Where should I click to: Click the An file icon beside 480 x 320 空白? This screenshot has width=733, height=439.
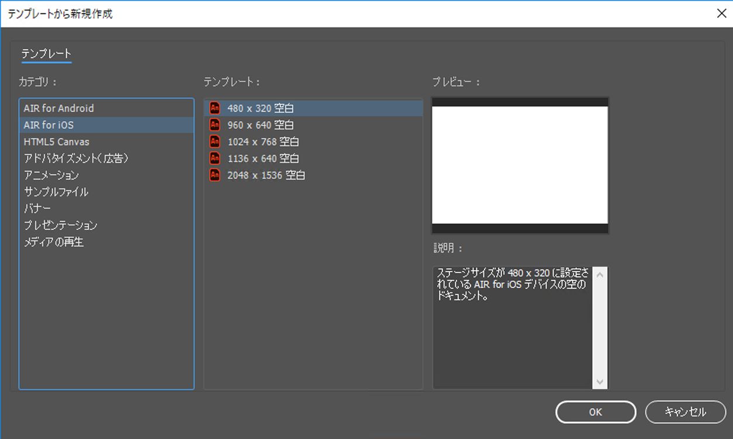click(x=215, y=108)
